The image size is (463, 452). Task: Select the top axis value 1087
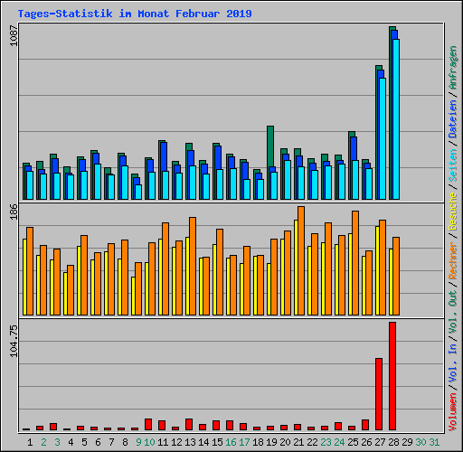[x=14, y=35]
